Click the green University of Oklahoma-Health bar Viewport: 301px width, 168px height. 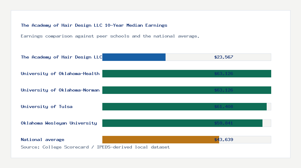pos(187,74)
